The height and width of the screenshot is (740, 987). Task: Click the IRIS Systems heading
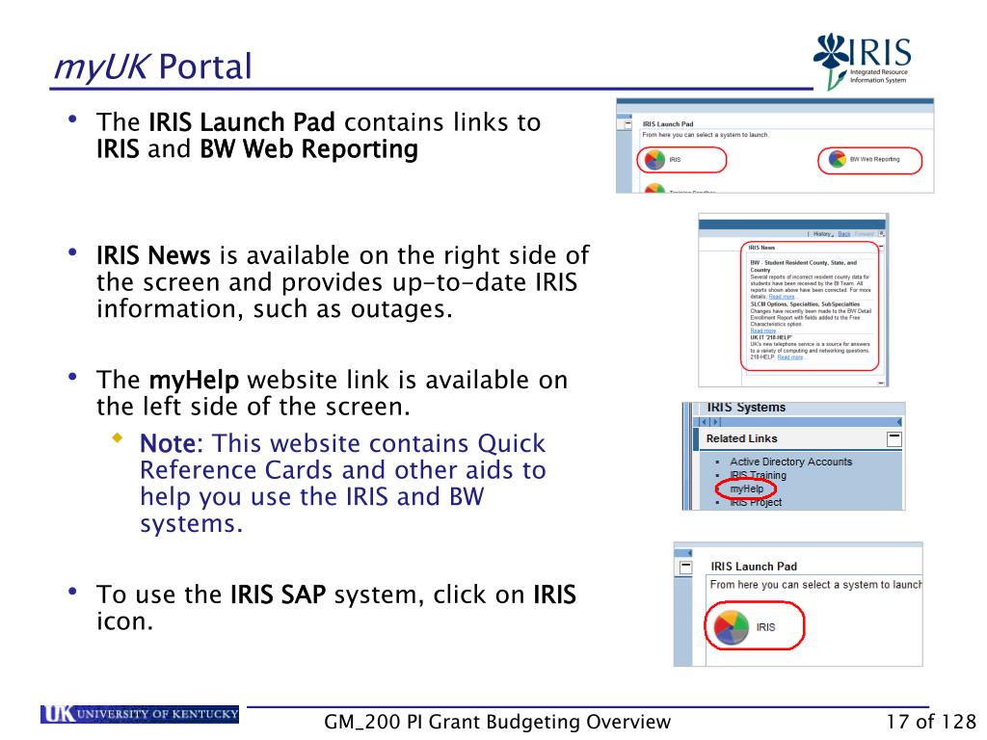pos(746,408)
